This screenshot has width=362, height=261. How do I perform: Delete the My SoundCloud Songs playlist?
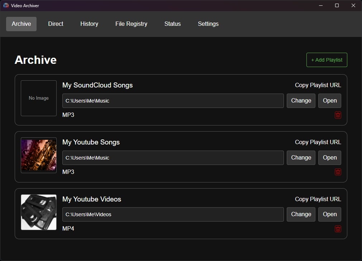tap(338, 115)
